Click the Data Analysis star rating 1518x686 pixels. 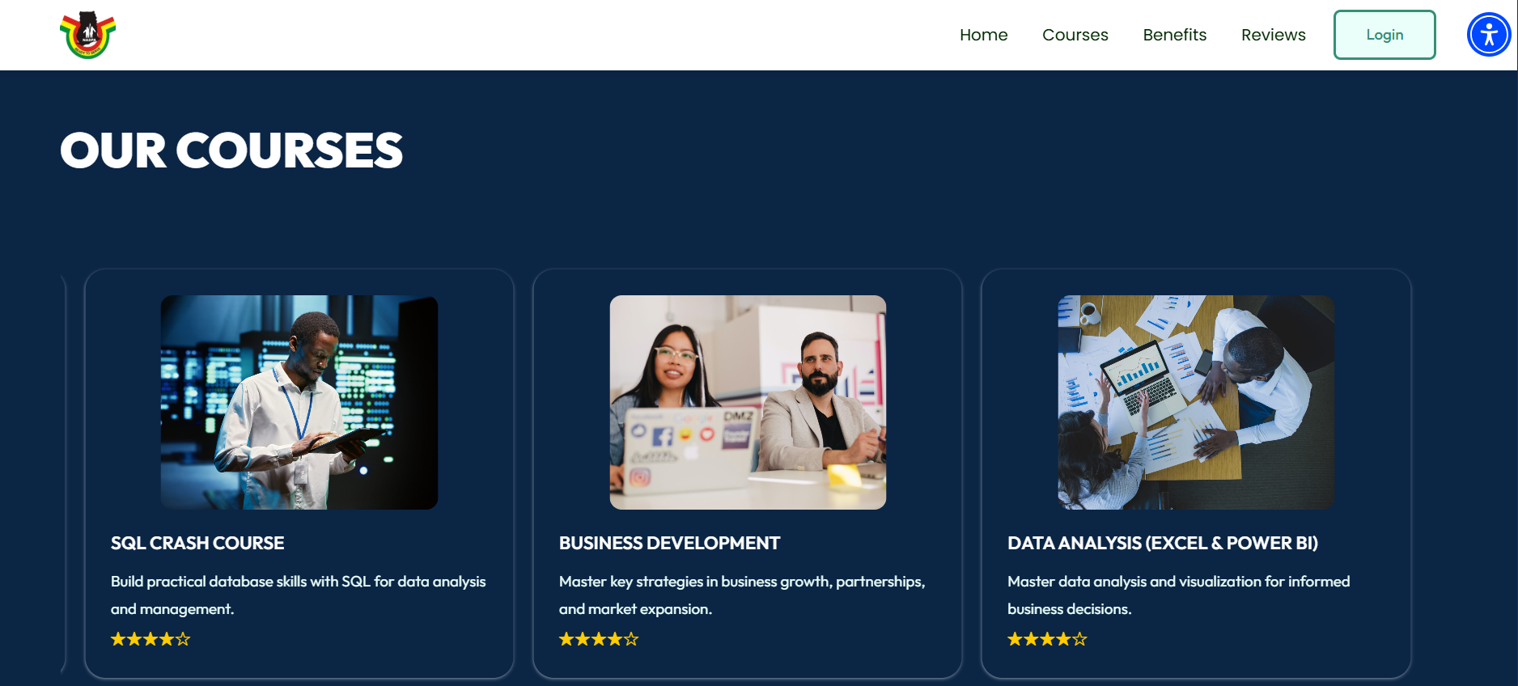pyautogui.click(x=1047, y=639)
